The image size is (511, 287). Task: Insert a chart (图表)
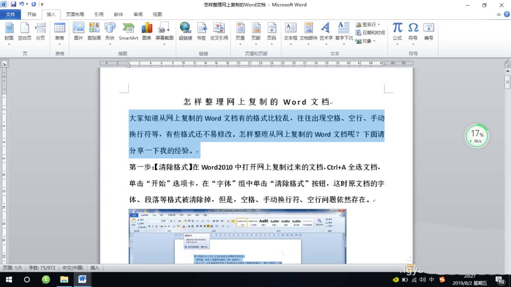147,32
